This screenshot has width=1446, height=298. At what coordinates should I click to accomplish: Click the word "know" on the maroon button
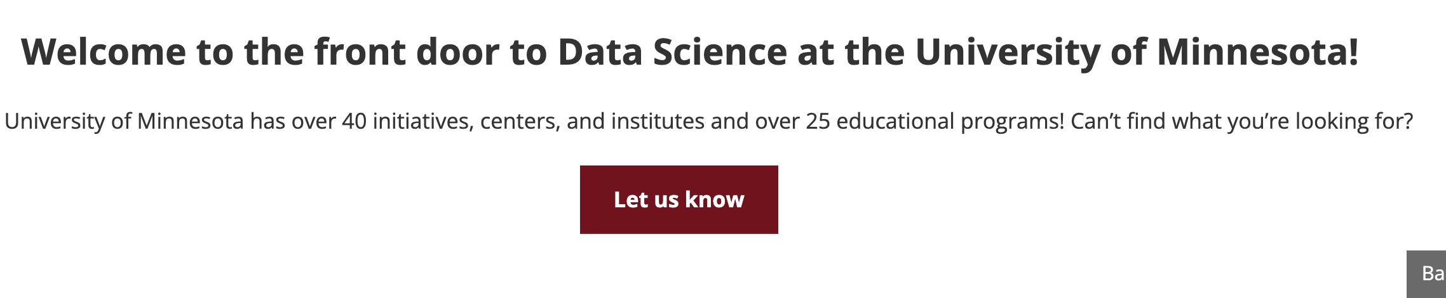pyautogui.click(x=715, y=200)
